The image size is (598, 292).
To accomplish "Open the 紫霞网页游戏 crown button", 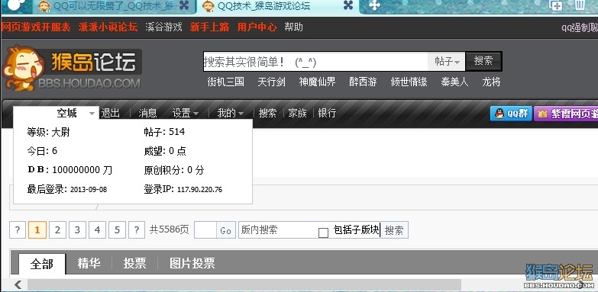I will (566, 114).
